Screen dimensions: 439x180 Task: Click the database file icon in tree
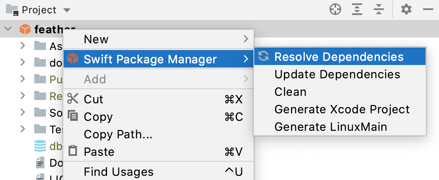(40, 146)
